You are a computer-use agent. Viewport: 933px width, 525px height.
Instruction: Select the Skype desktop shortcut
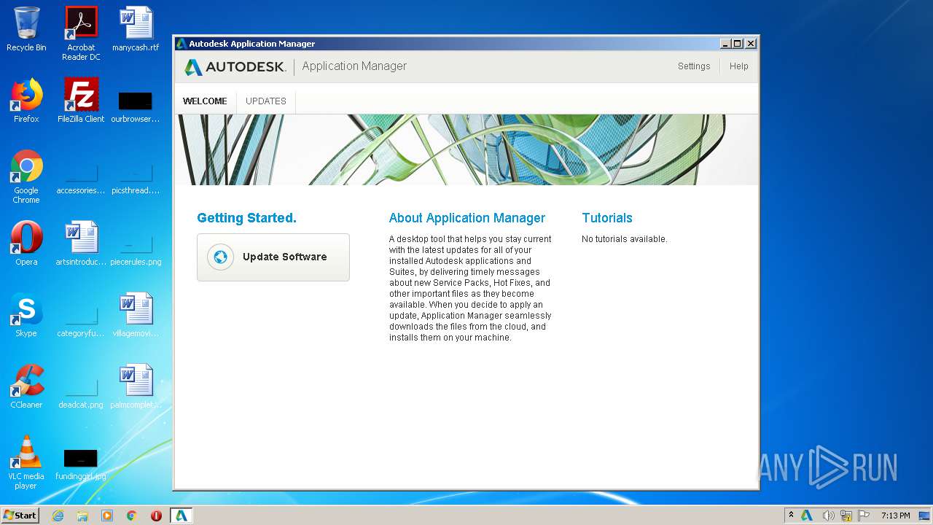point(26,316)
